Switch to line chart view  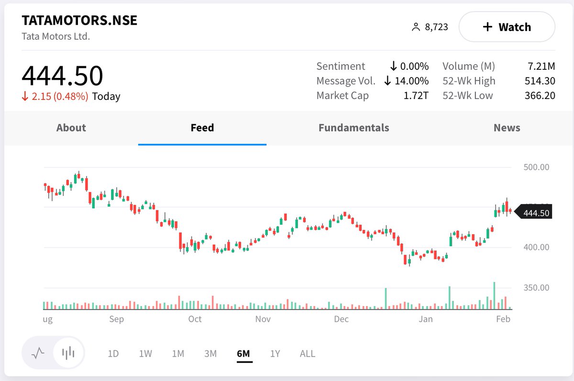tap(38, 353)
